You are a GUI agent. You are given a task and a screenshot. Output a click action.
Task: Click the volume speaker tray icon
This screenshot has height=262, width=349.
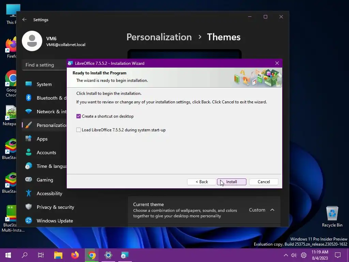(x=294, y=255)
